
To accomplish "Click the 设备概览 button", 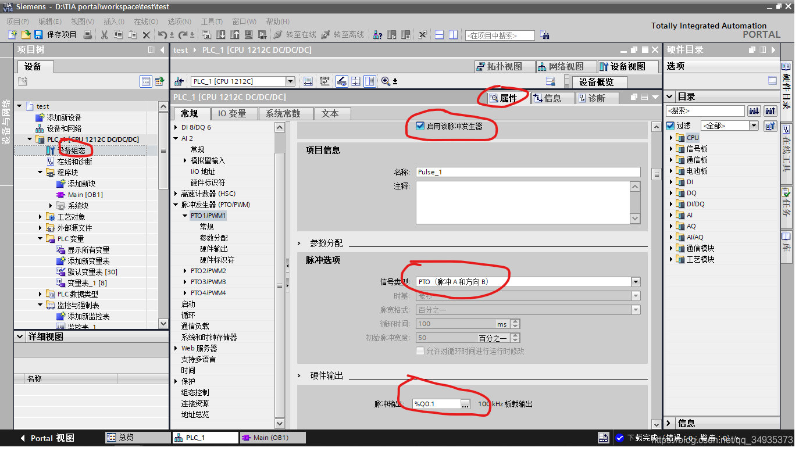I will 600,82.
